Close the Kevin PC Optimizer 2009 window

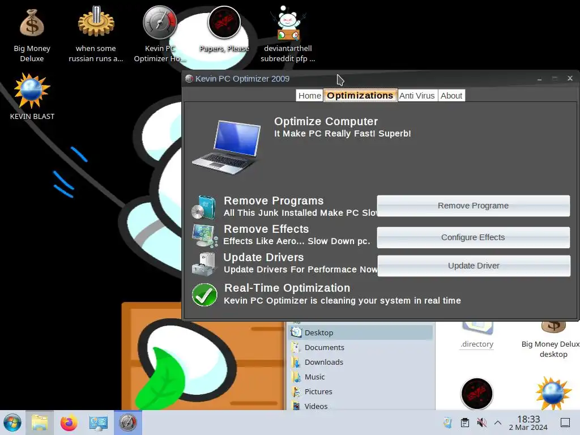point(570,78)
